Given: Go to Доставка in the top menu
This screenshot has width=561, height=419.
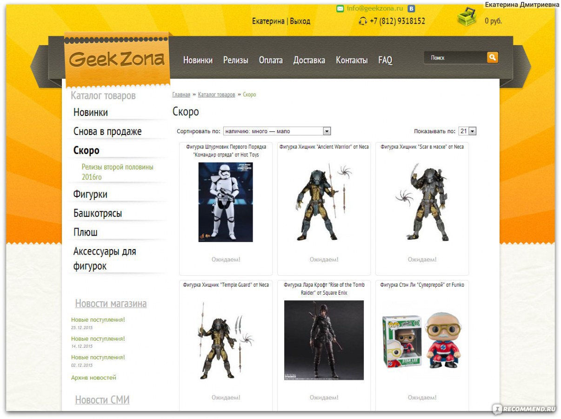Looking at the screenshot, I should pos(309,60).
